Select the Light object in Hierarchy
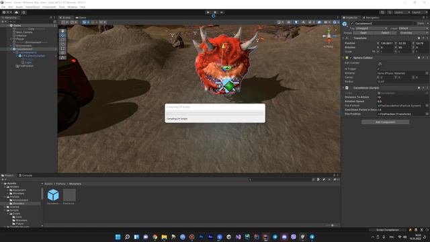The height and width of the screenshot is (242, 430). [28, 63]
